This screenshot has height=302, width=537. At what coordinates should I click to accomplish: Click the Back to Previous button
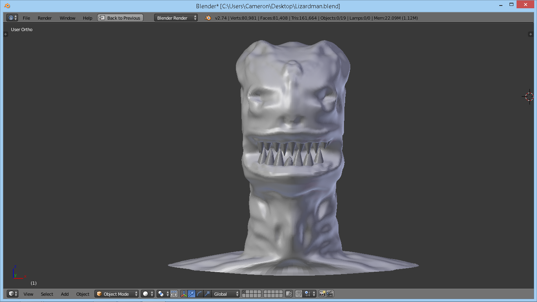coord(120,18)
